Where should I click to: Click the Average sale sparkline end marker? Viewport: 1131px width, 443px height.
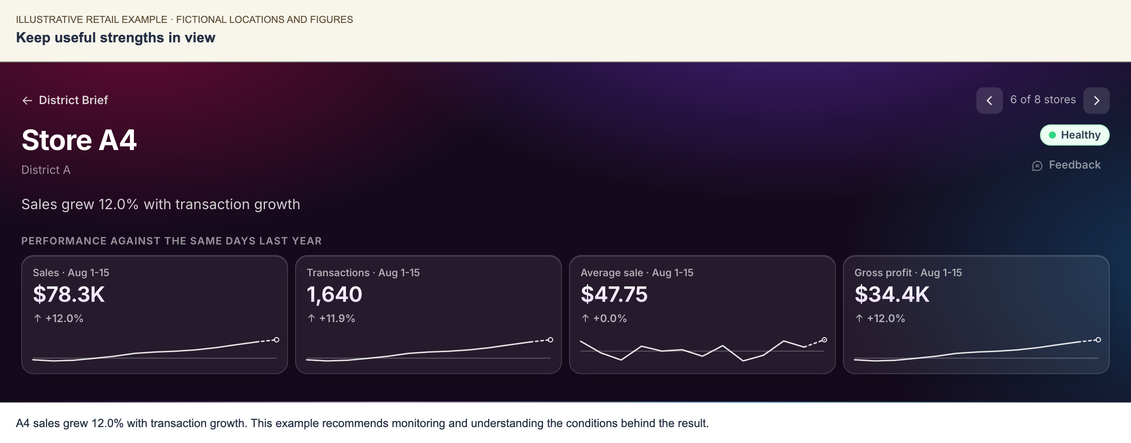[x=824, y=340]
